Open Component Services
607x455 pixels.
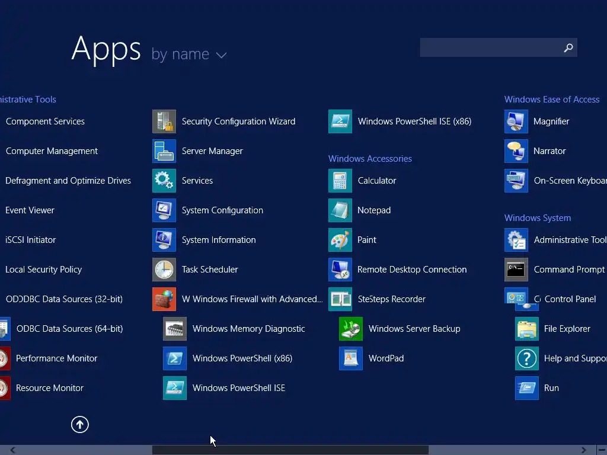click(x=45, y=121)
